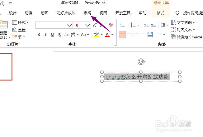Apply yellow text highlight color
The image size is (203, 137).
point(97,35)
